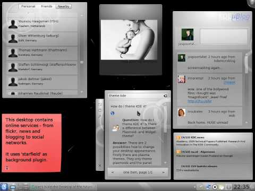Image resolution: width=255 pixels, height=191 pixels.
Task: Open the mother and baby photo
Action: coord(129,40)
